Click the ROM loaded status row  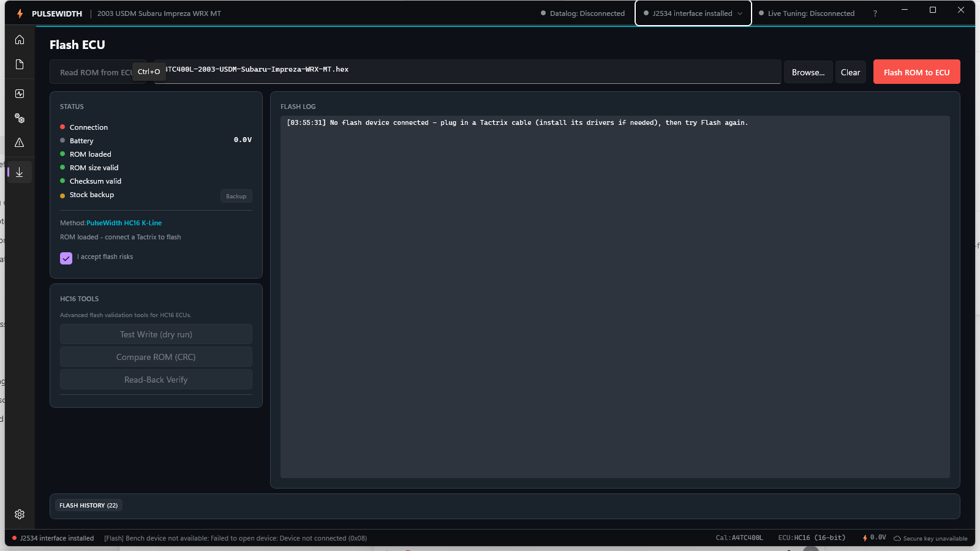pyautogui.click(x=156, y=154)
